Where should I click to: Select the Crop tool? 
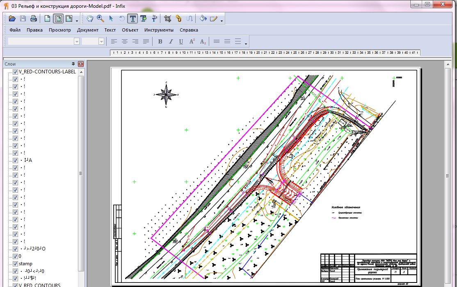(x=167, y=18)
